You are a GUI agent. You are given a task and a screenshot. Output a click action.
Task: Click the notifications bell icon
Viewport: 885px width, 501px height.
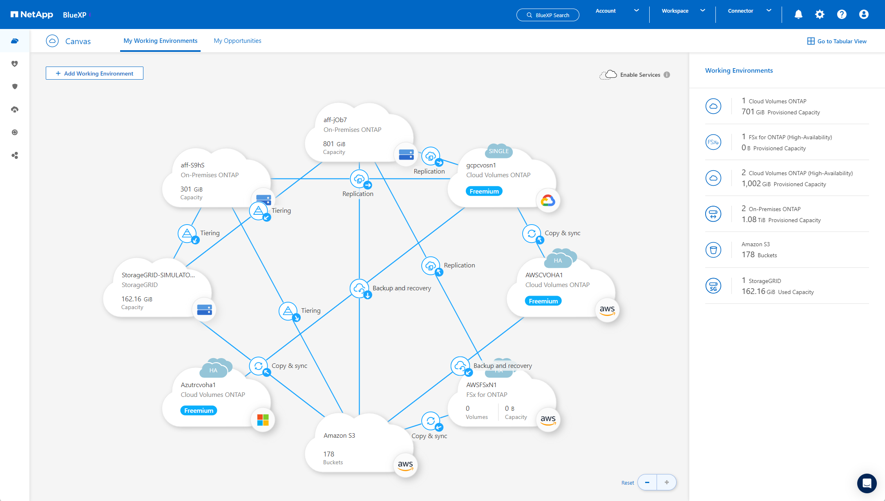click(798, 15)
